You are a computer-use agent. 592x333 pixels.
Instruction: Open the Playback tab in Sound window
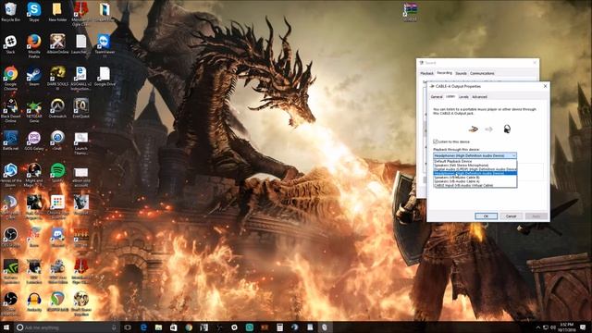click(x=427, y=73)
